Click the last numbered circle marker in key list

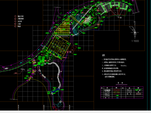pyautogui.click(x=15, y=26)
